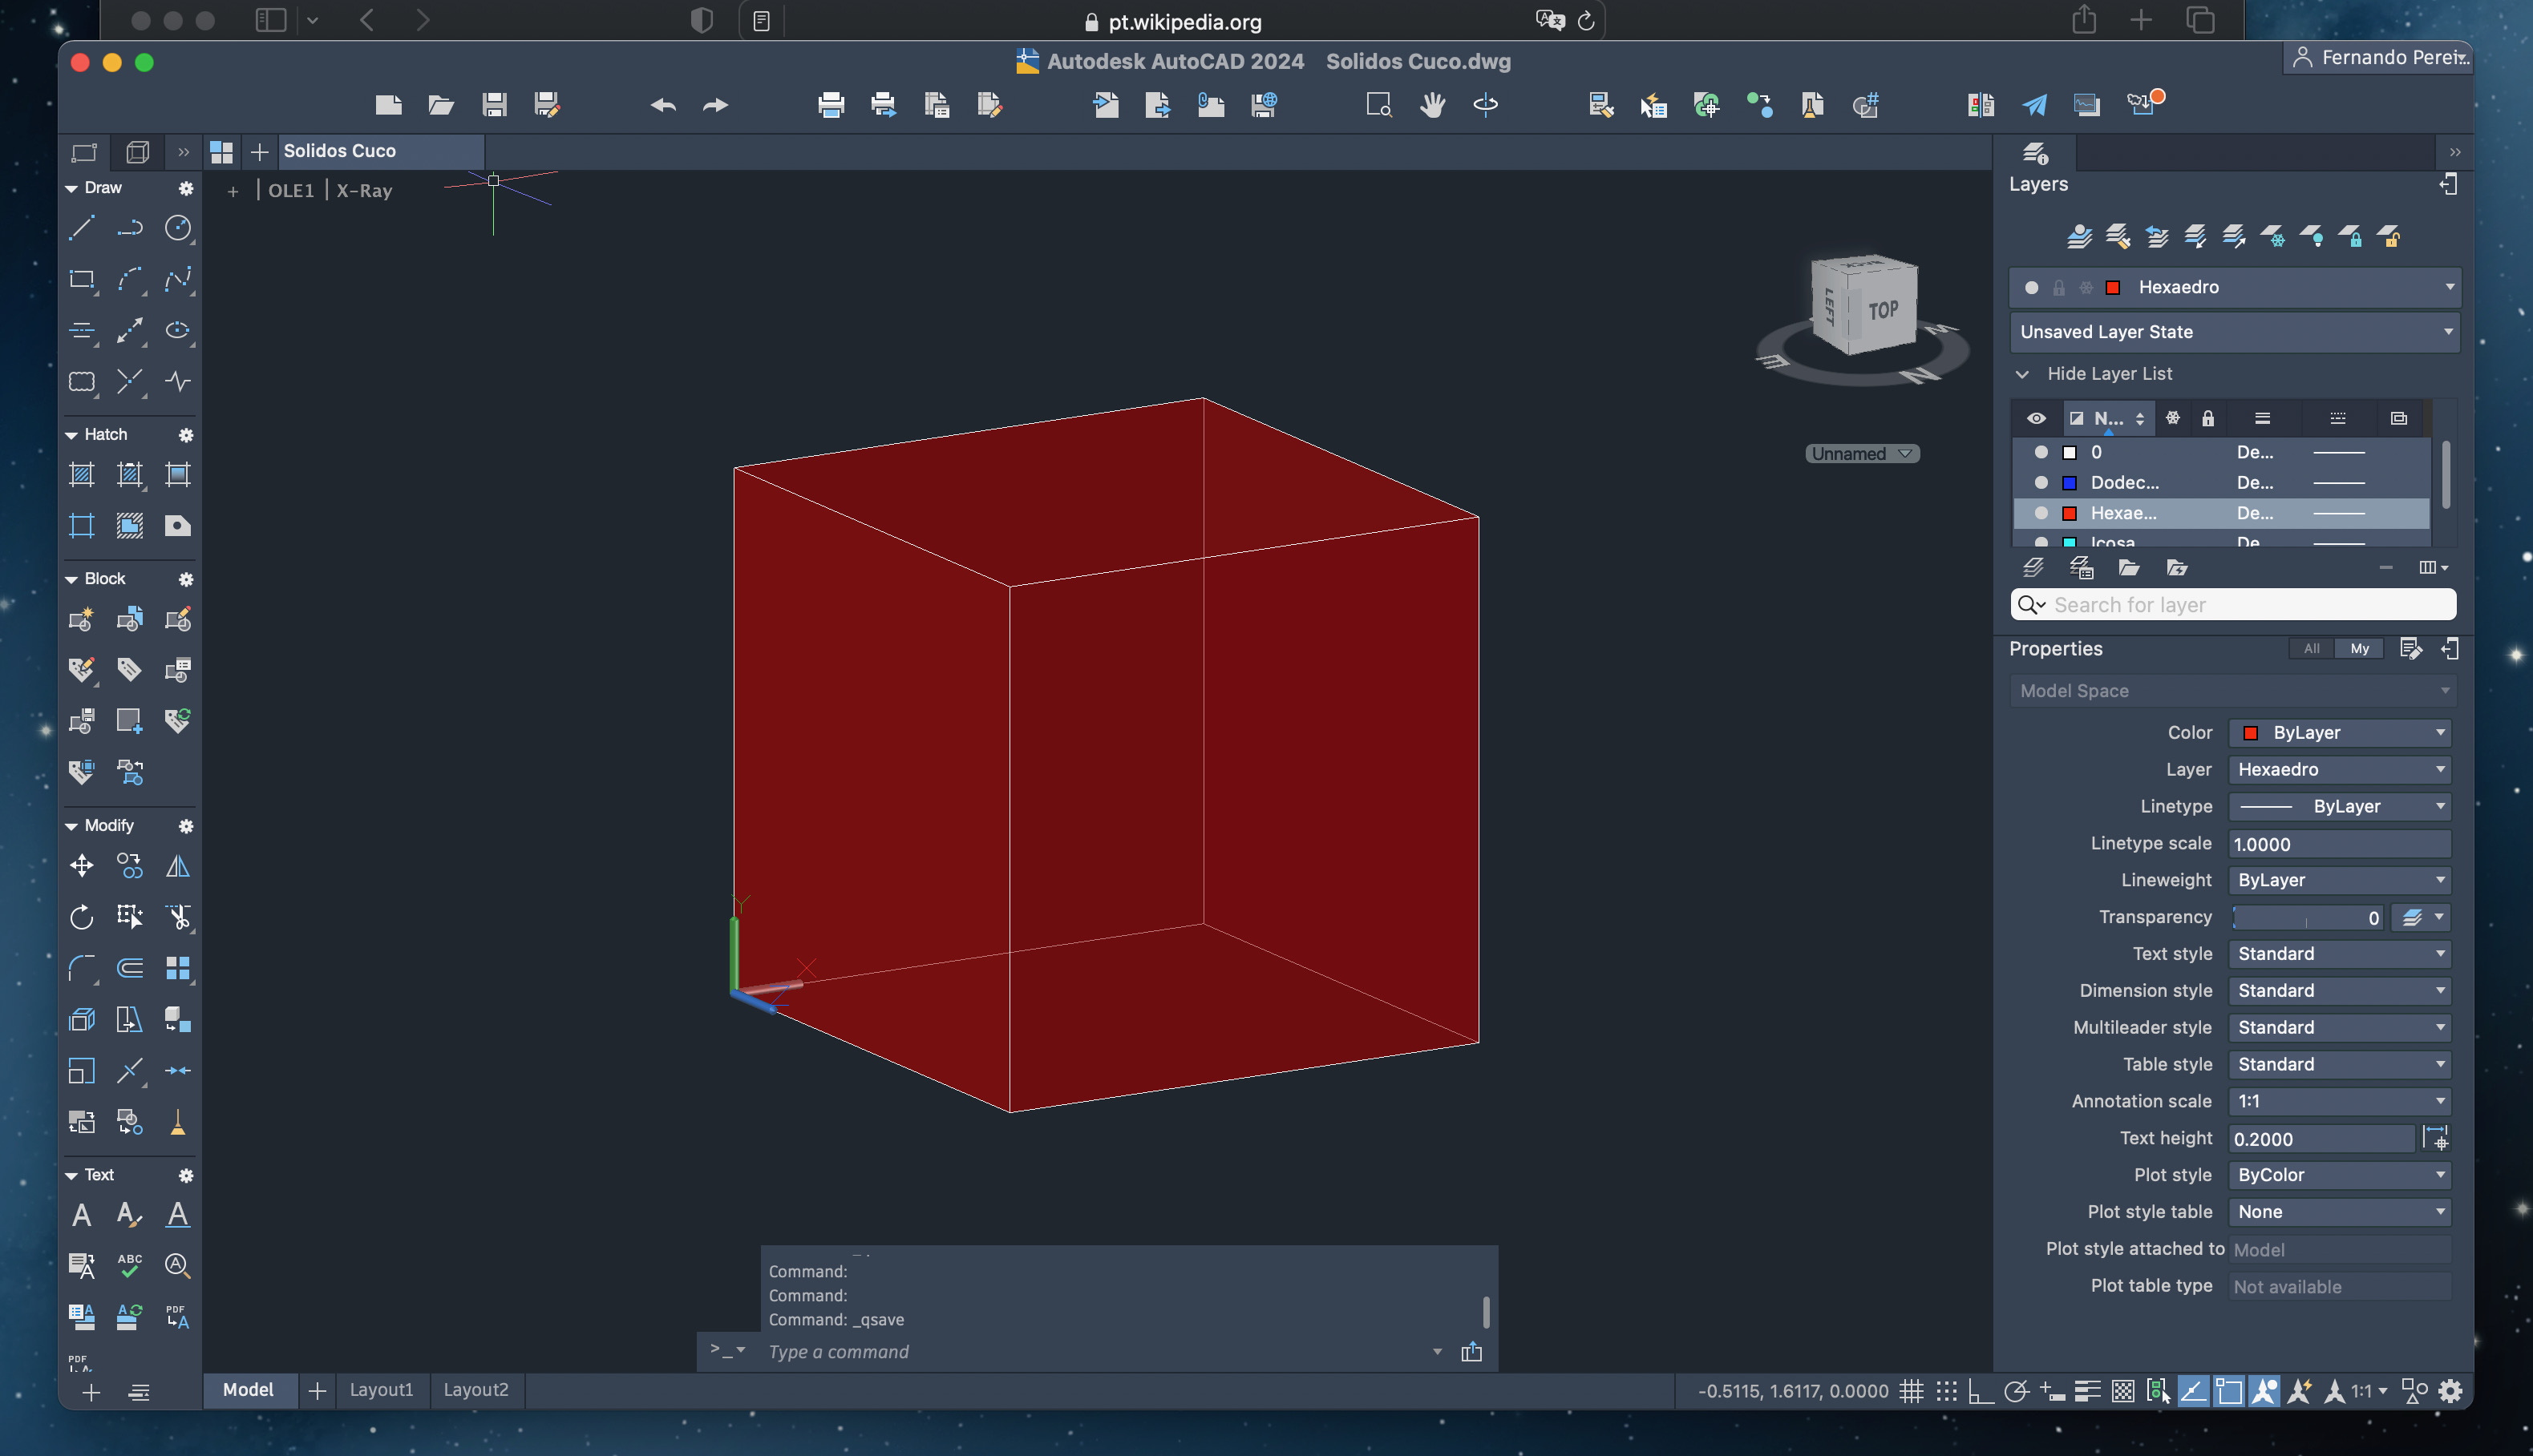
Task: Toggle grid display in status bar
Action: click(x=1911, y=1390)
